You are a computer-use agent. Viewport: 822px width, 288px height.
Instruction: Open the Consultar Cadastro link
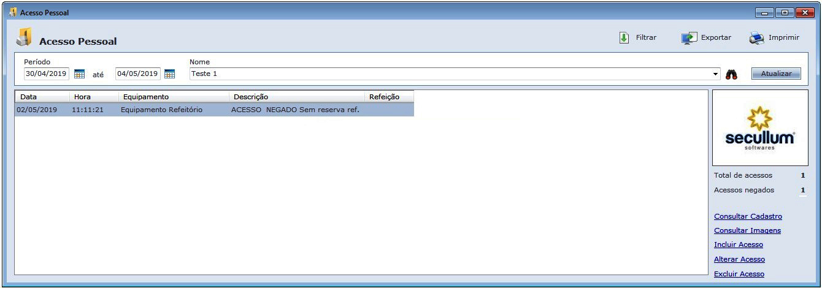[748, 216]
